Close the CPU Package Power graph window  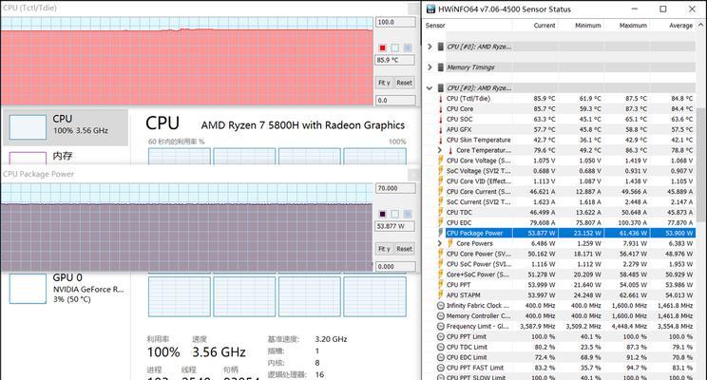[x=413, y=175]
